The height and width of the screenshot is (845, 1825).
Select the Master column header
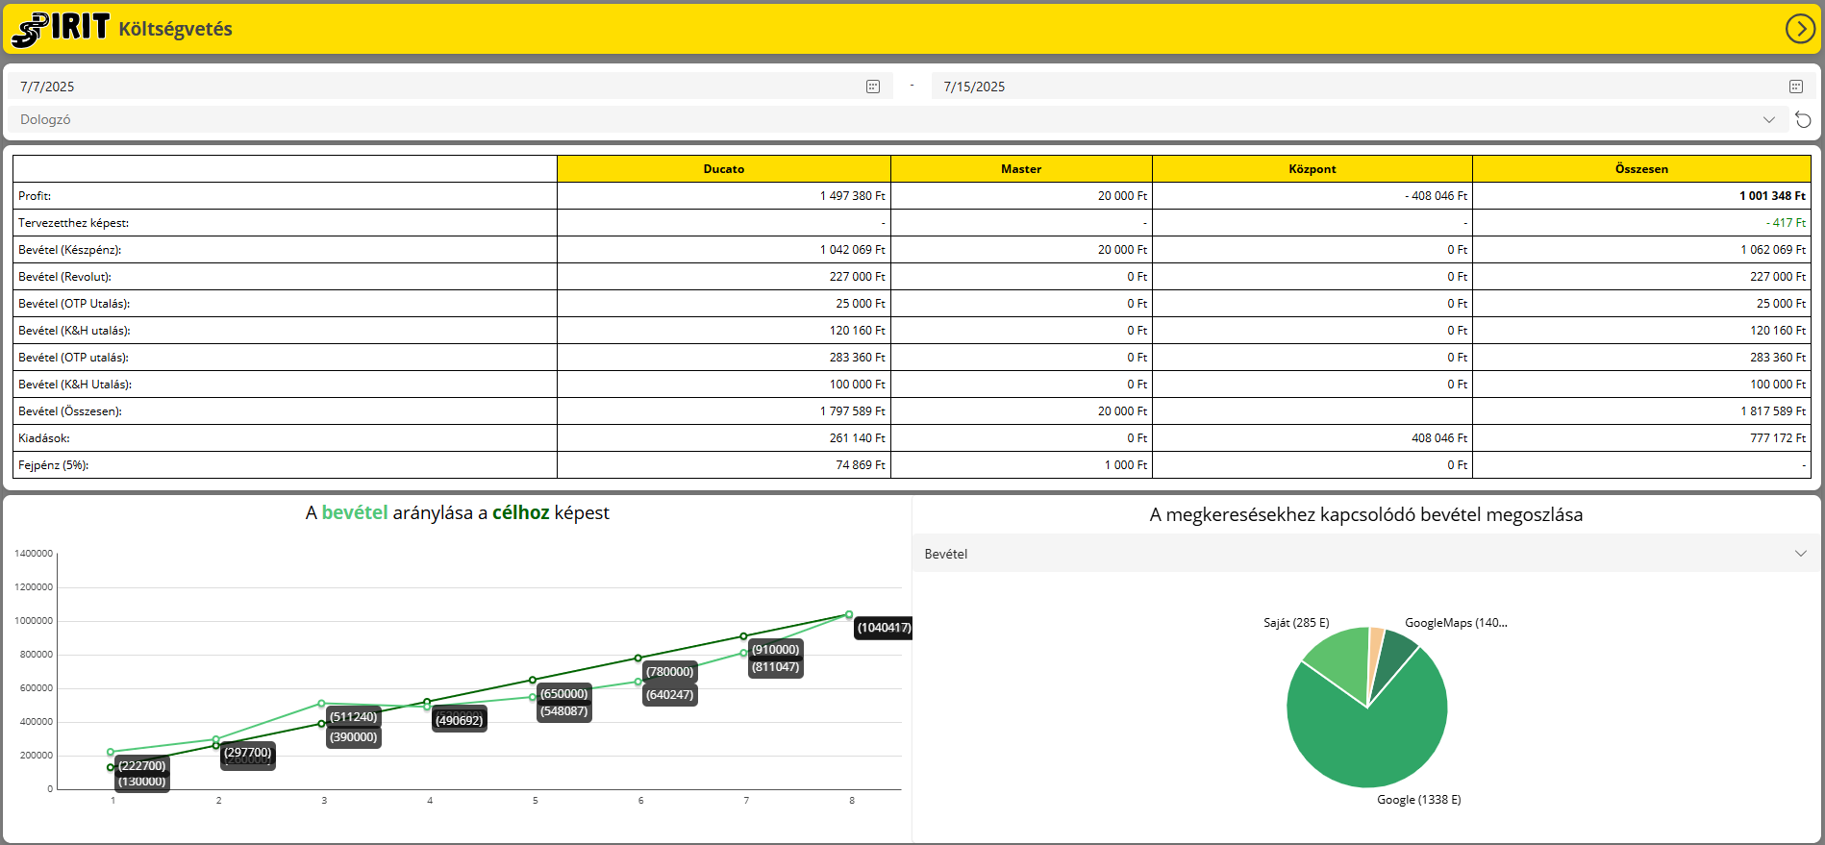tap(1020, 169)
